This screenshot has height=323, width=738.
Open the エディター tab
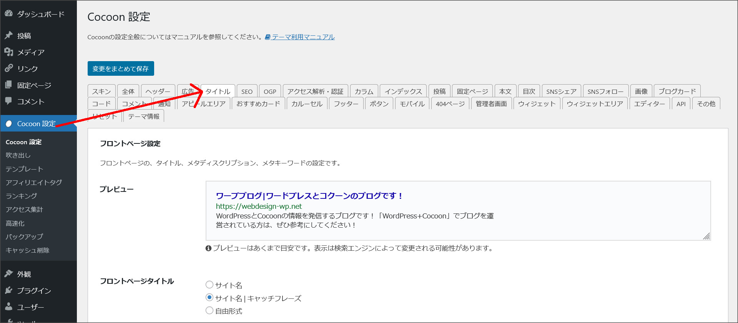click(649, 103)
